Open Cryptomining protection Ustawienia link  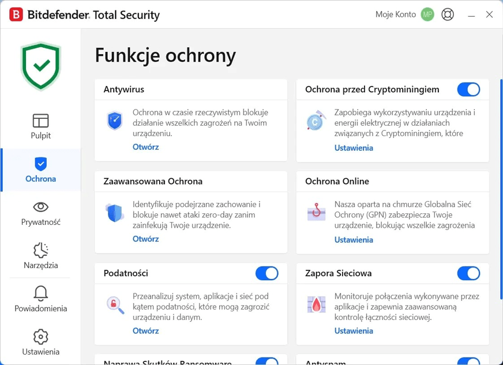click(354, 148)
